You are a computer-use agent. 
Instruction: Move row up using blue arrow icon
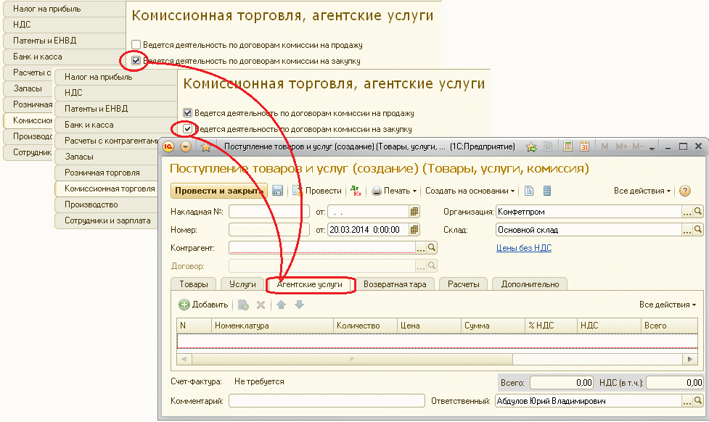281,305
